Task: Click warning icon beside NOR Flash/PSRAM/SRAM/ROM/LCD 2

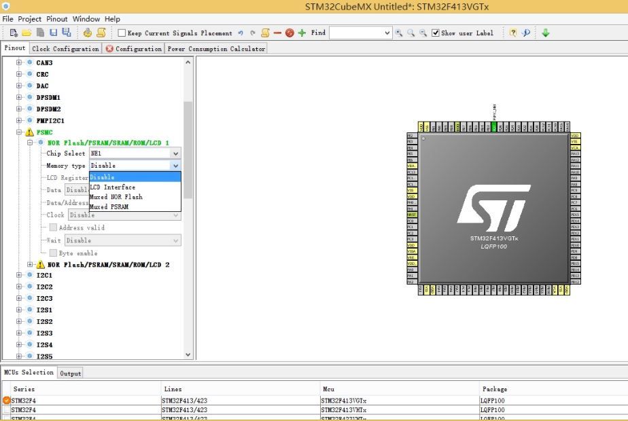Action: [x=41, y=265]
